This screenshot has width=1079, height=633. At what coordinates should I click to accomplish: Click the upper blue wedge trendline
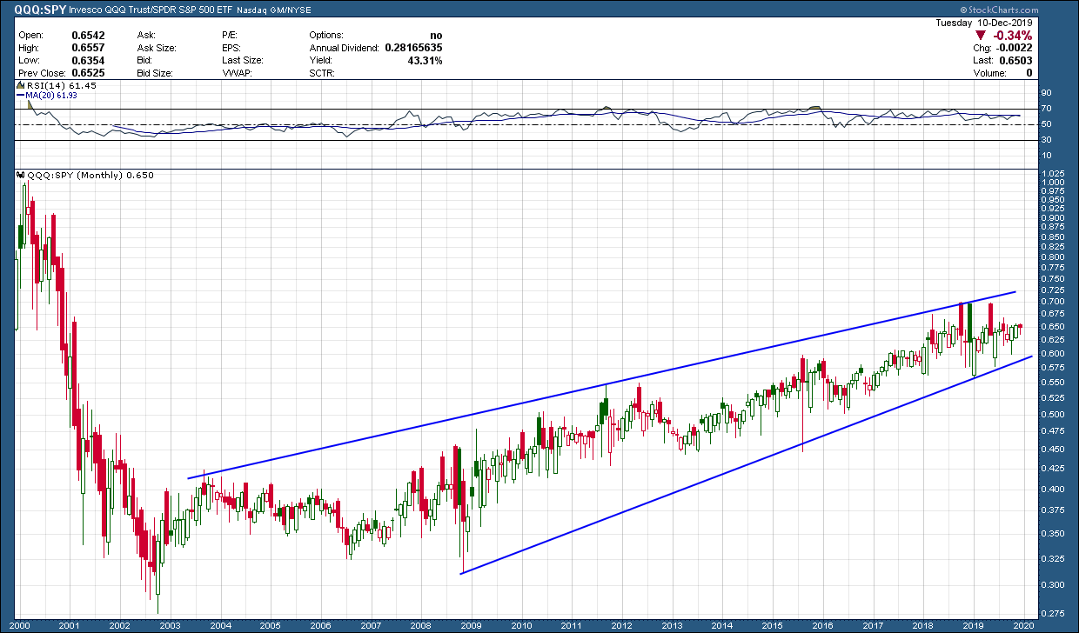[602, 384]
